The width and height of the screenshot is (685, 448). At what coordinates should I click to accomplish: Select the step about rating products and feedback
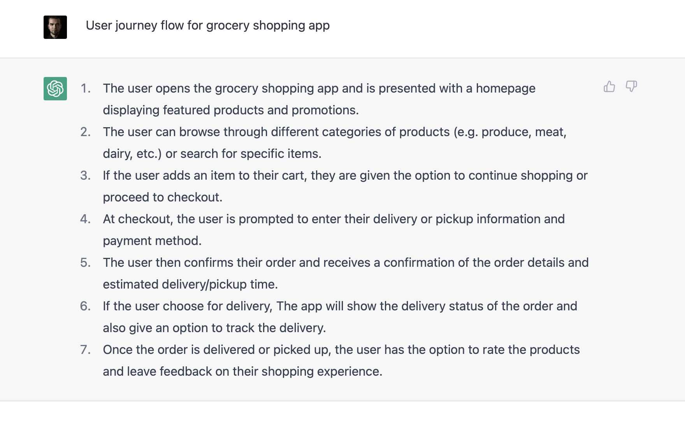[x=341, y=350]
